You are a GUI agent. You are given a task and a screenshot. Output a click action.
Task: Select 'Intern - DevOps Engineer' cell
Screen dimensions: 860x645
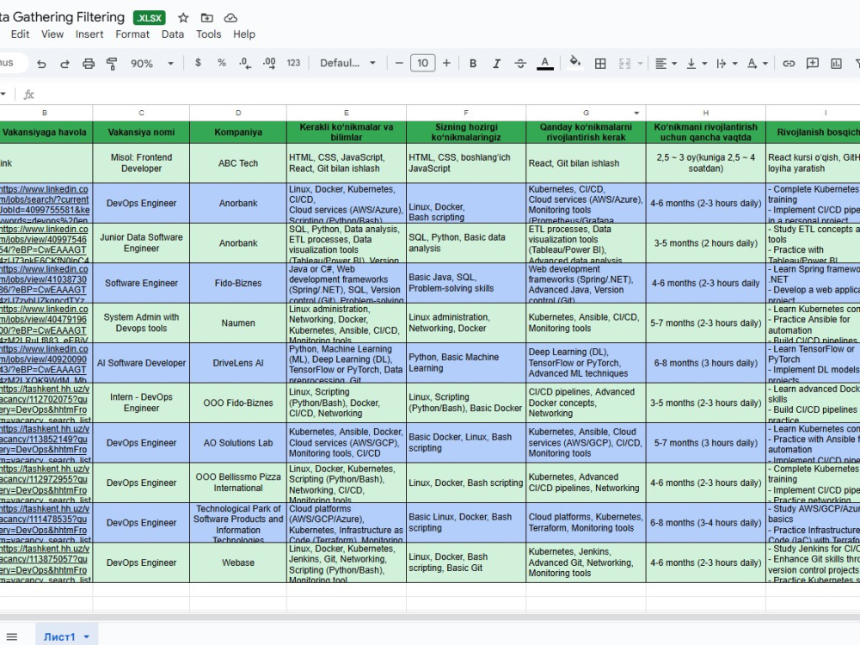[142, 402]
